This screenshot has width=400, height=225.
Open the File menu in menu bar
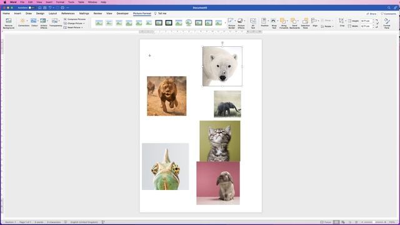pos(22,2)
